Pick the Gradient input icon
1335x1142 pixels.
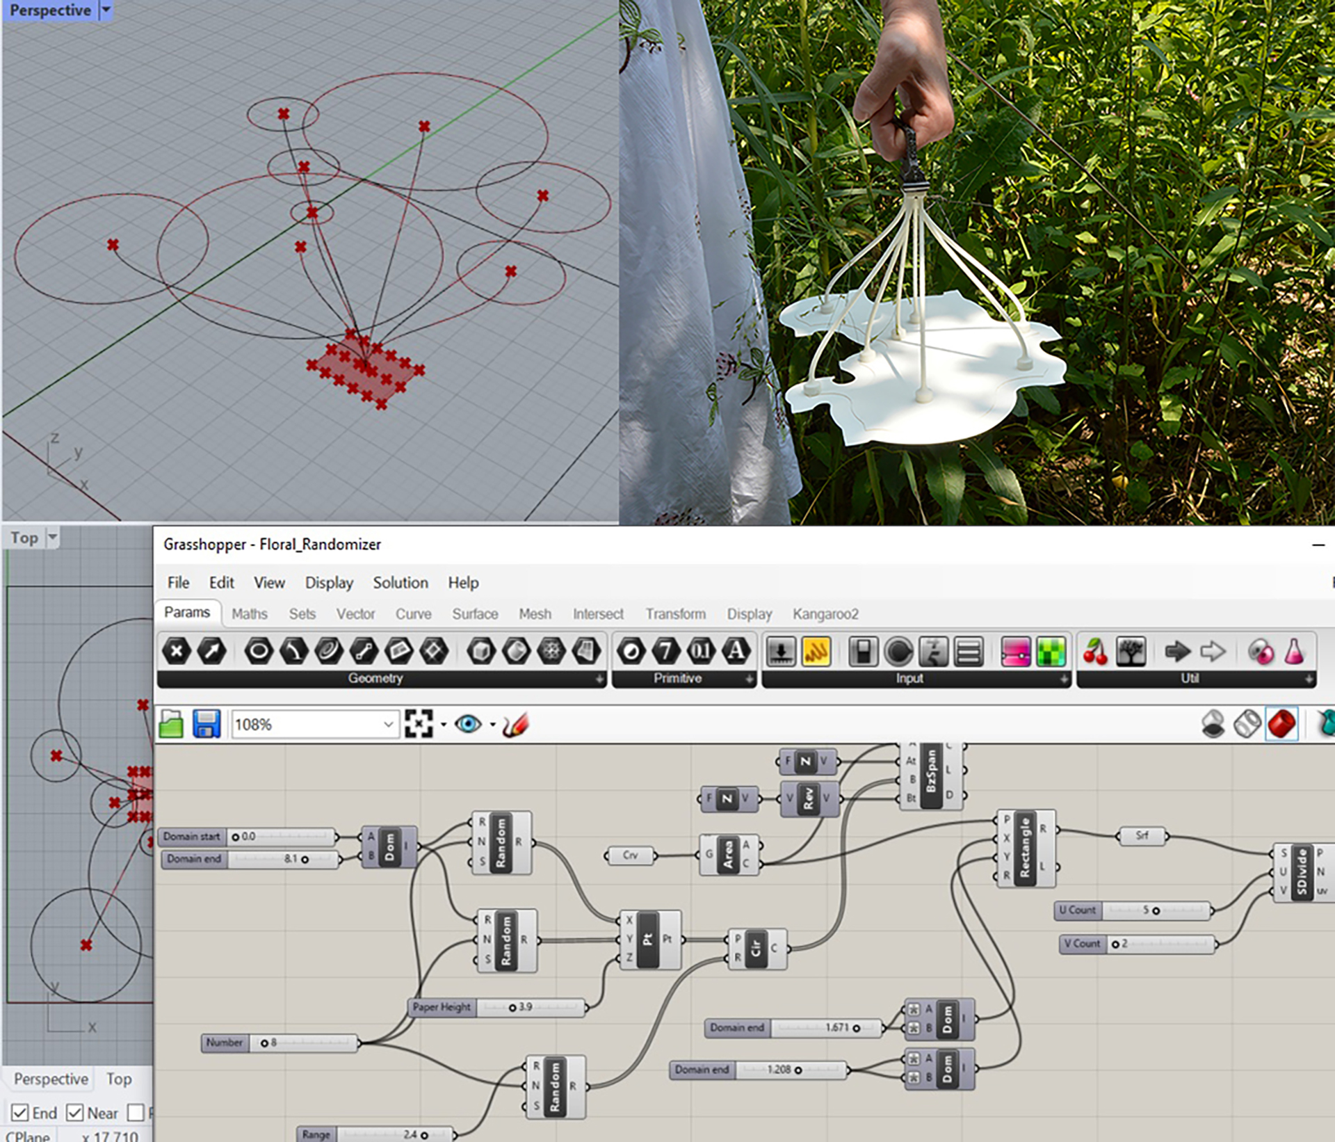(x=1016, y=652)
